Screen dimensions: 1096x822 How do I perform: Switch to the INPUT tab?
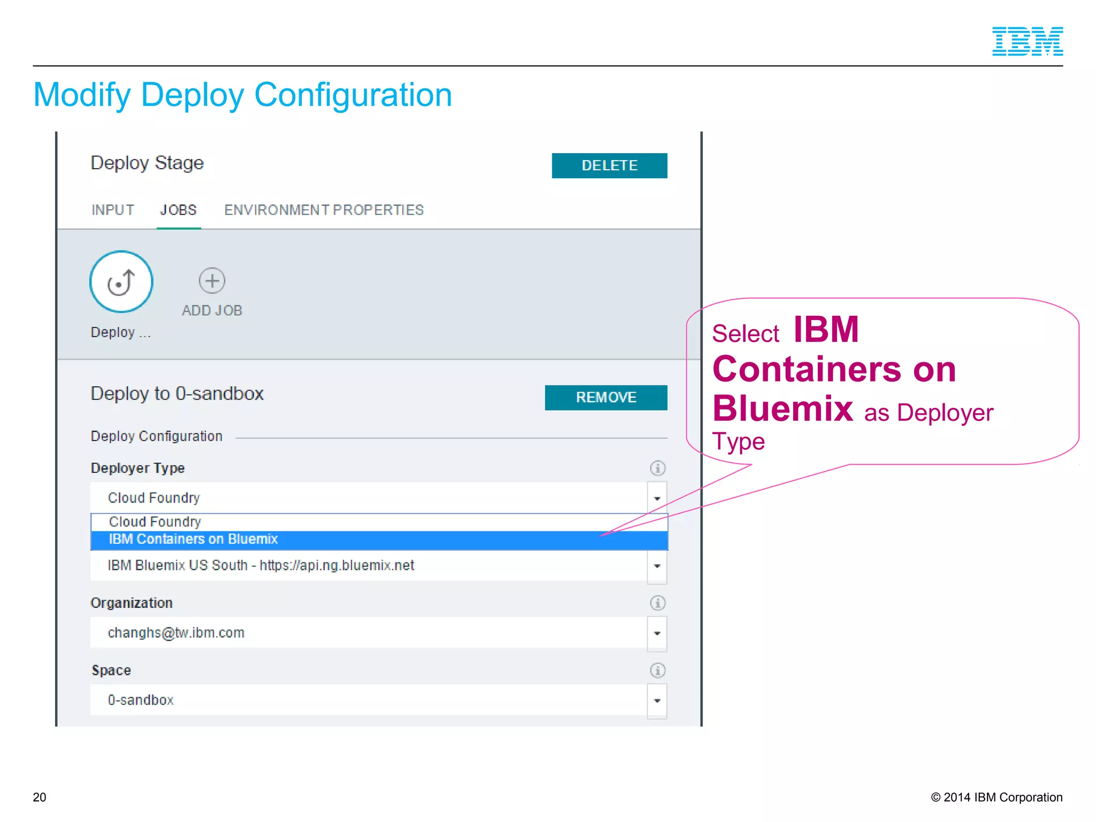click(113, 210)
